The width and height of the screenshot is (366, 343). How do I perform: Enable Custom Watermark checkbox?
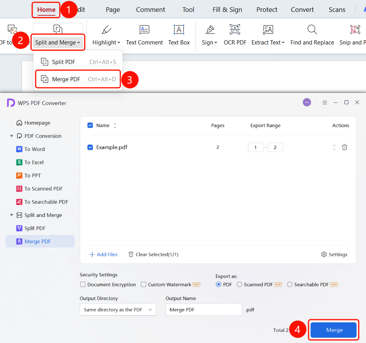[144, 284]
